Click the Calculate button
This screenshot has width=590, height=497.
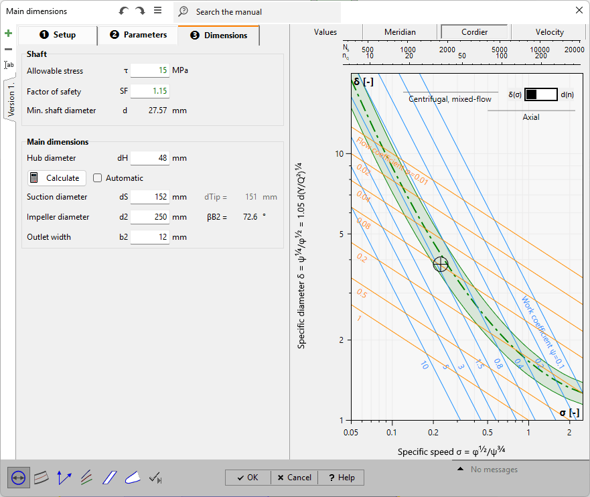[x=57, y=178]
